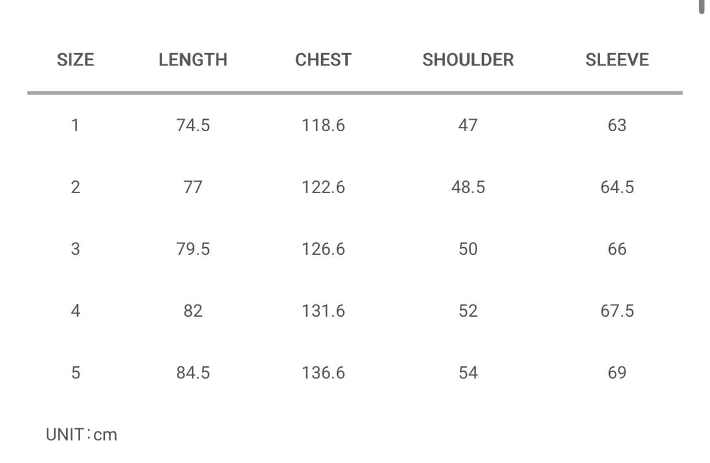Viewport: 710px width, 463px height.
Task: Select size 4 row label
Action: (x=75, y=311)
